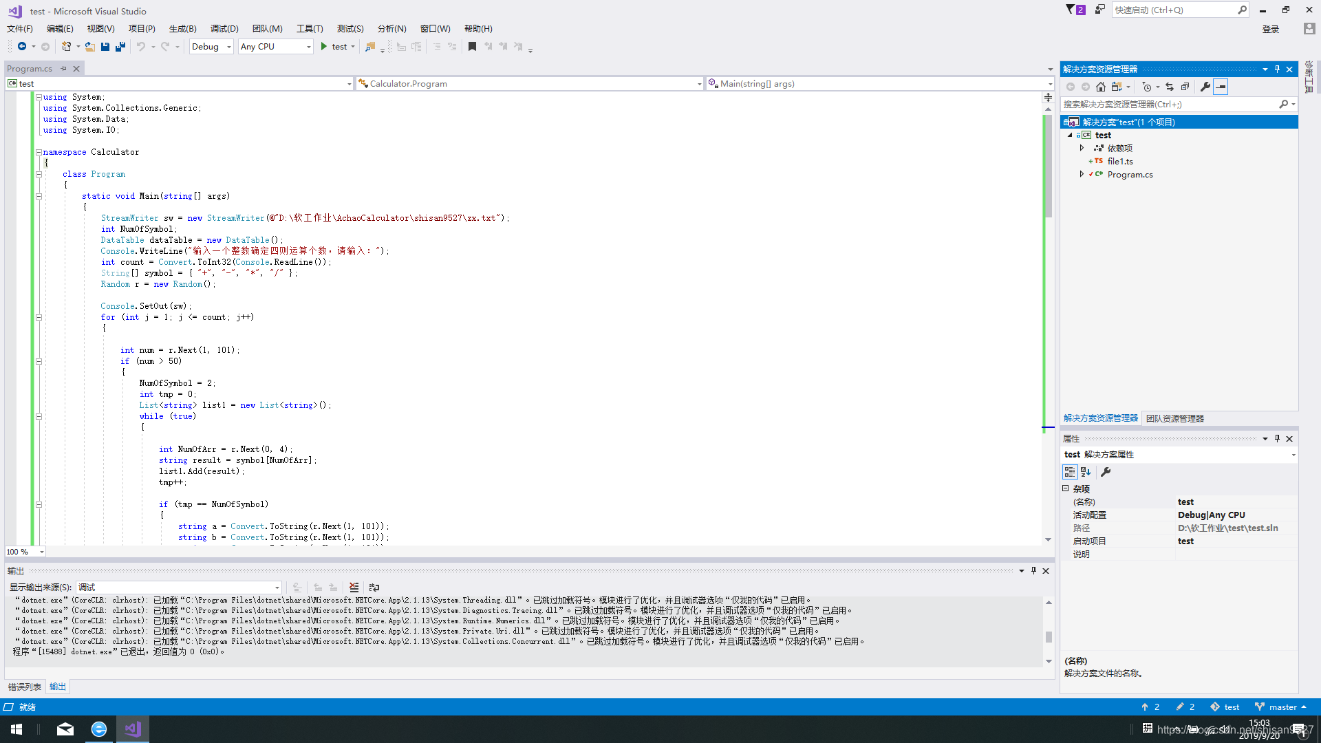The width and height of the screenshot is (1321, 743).
Task: Click the 快速启动 search input field
Action: [x=1175, y=10]
